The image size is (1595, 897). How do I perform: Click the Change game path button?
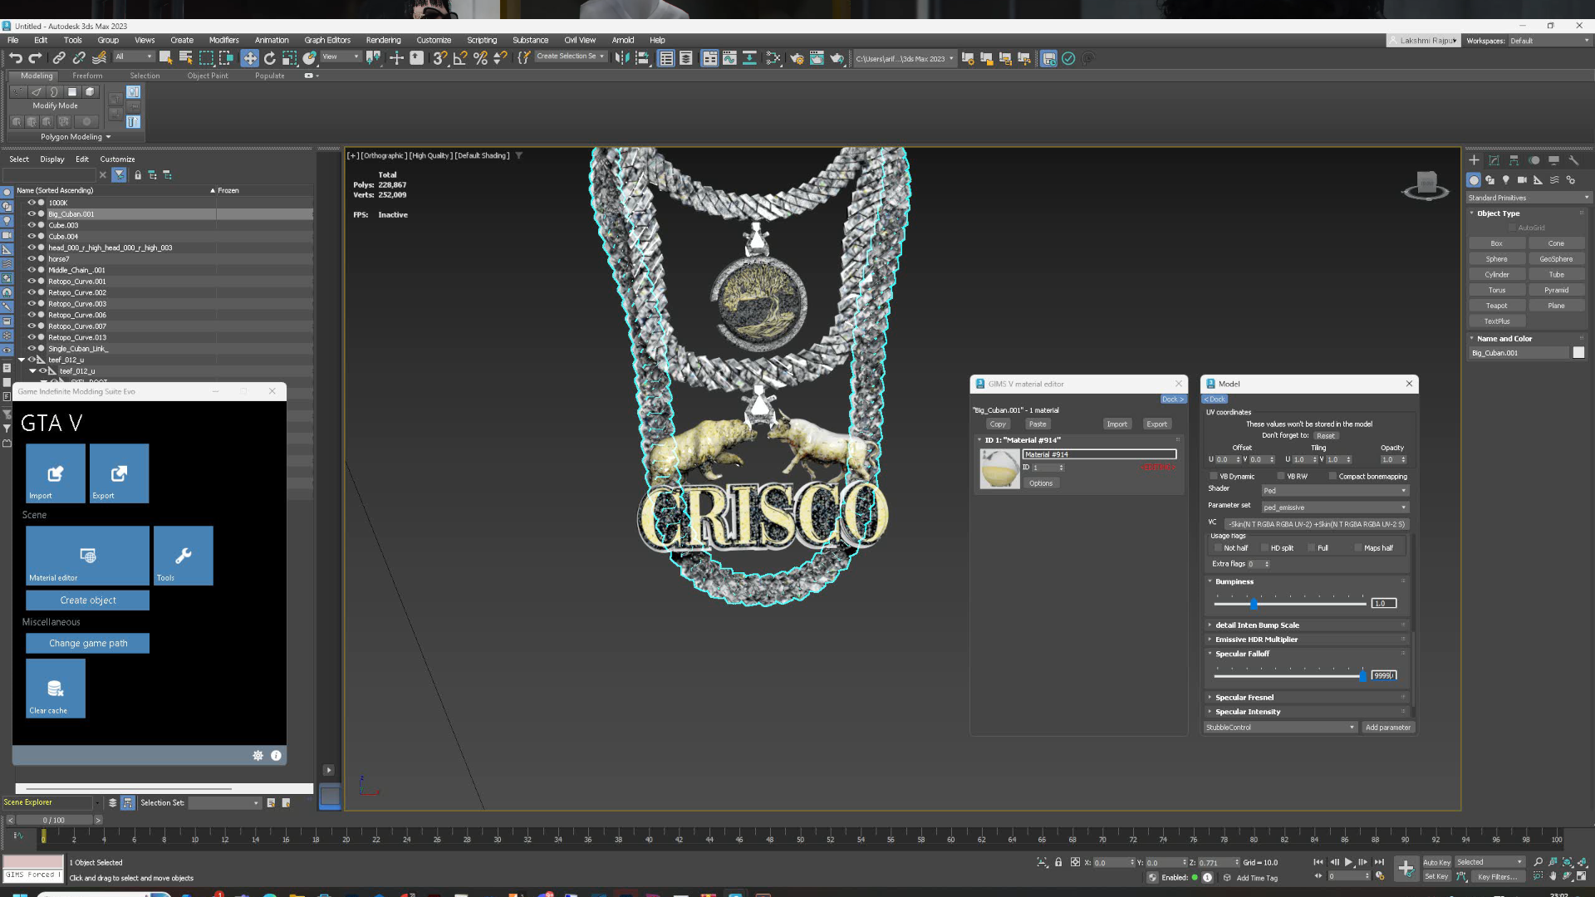pyautogui.click(x=88, y=644)
